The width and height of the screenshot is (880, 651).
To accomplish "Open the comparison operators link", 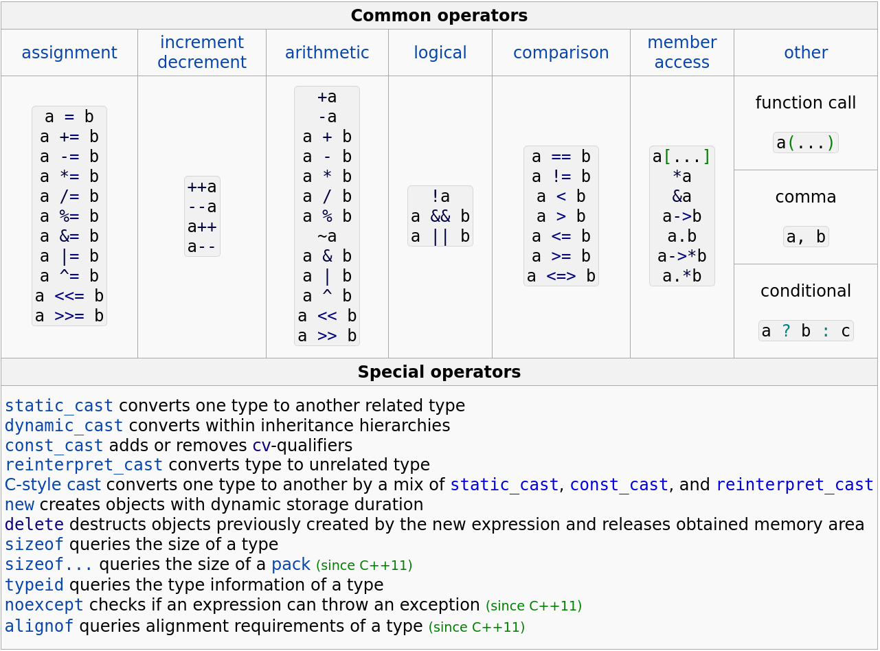I will click(x=561, y=52).
